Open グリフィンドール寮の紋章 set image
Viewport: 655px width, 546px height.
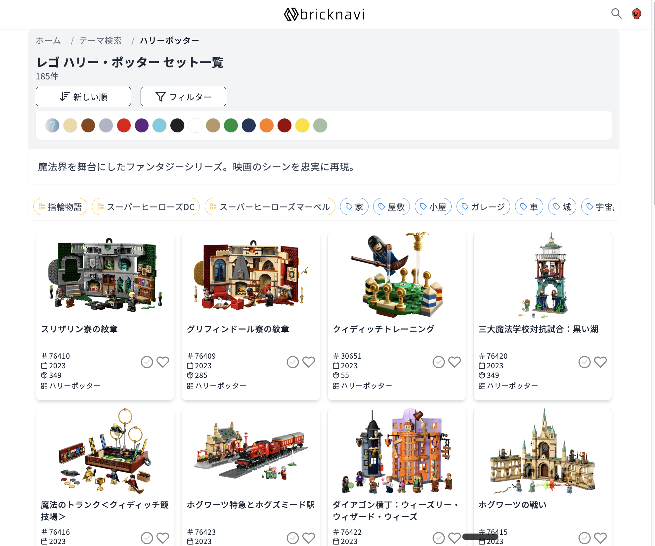[x=251, y=275]
